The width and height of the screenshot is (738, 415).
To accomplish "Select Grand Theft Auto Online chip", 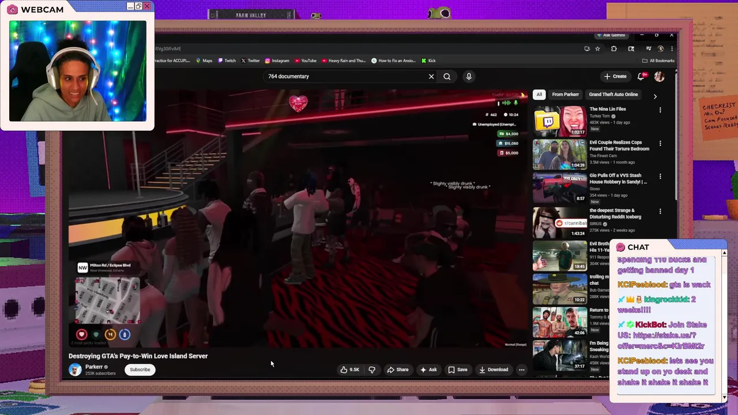I will (613, 95).
